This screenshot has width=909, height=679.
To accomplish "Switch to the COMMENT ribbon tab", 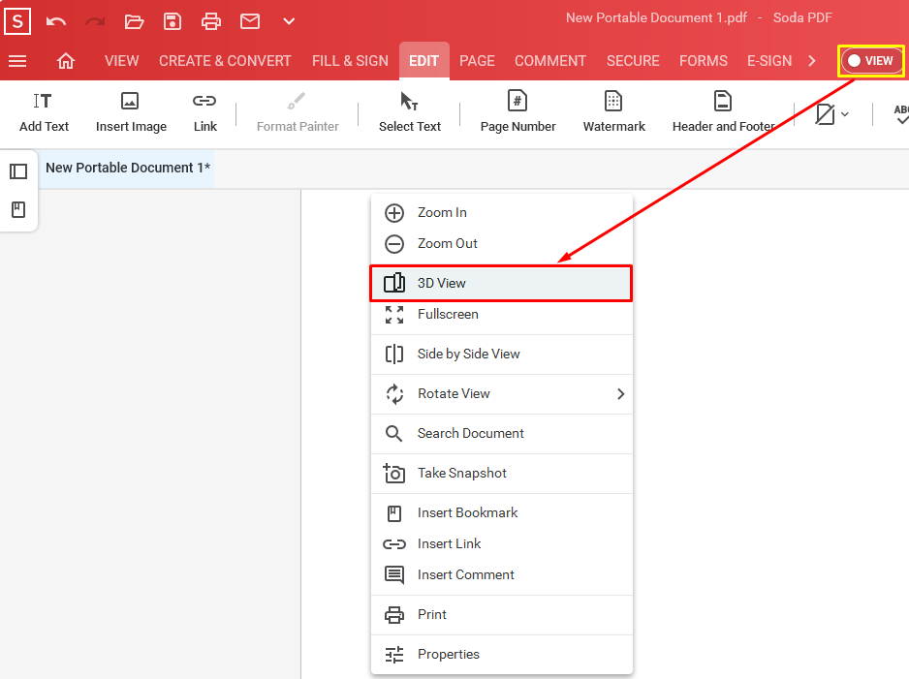I will [549, 60].
